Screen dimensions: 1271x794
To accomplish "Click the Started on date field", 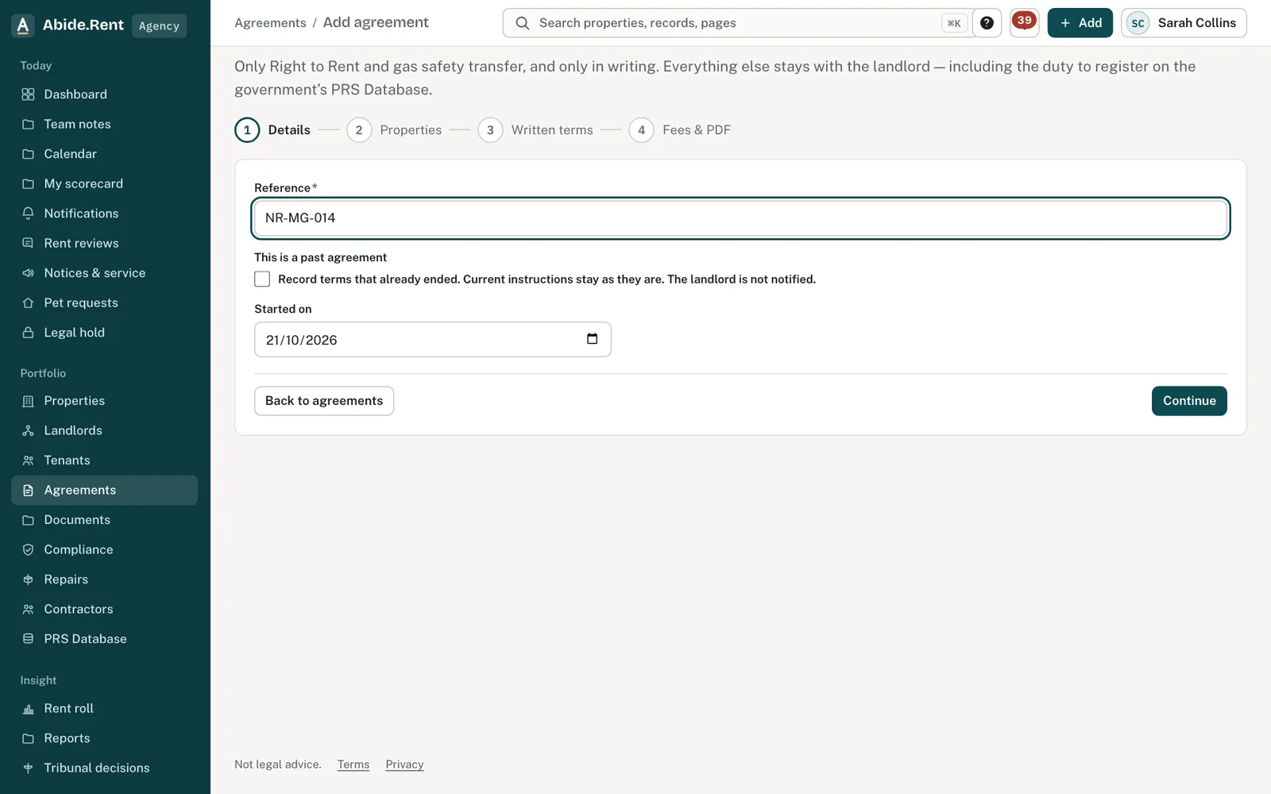I will (x=433, y=340).
